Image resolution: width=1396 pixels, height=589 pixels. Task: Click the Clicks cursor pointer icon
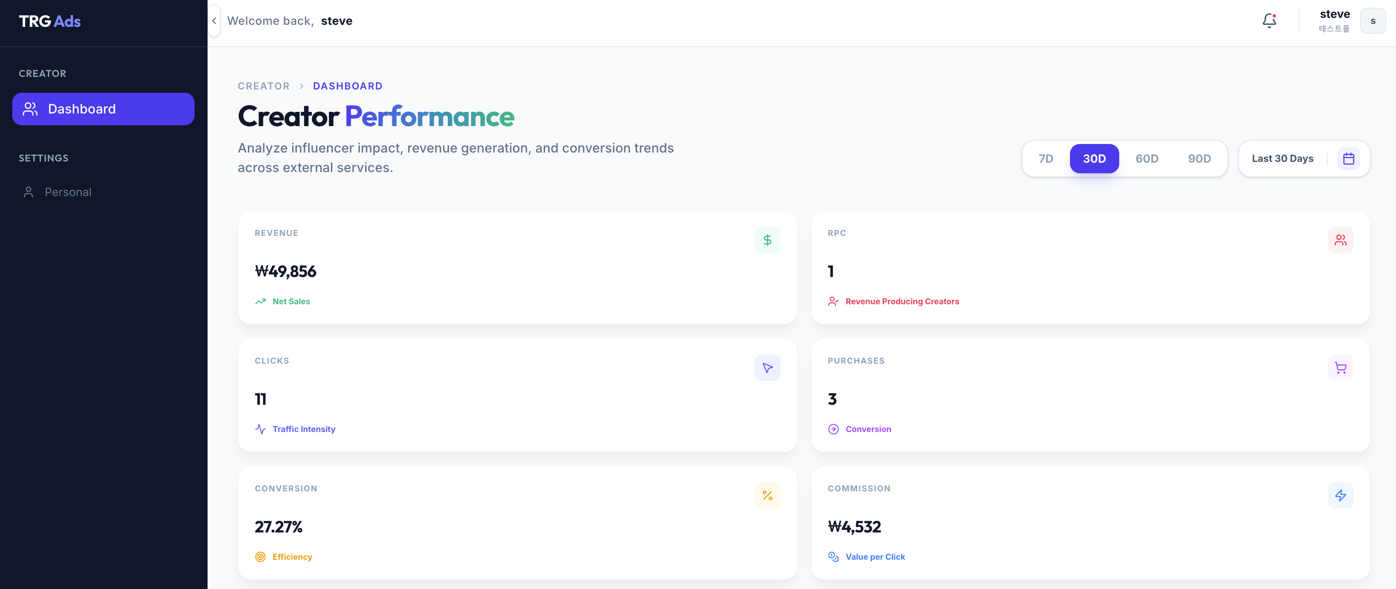[767, 368]
